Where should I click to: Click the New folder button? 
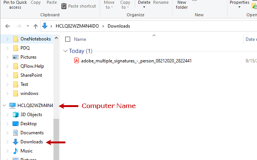coord(182,5)
